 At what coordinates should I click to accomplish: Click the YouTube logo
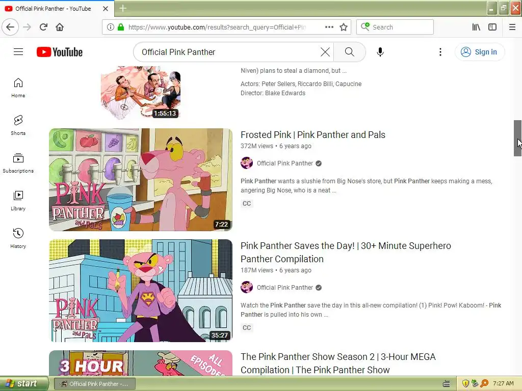60,52
